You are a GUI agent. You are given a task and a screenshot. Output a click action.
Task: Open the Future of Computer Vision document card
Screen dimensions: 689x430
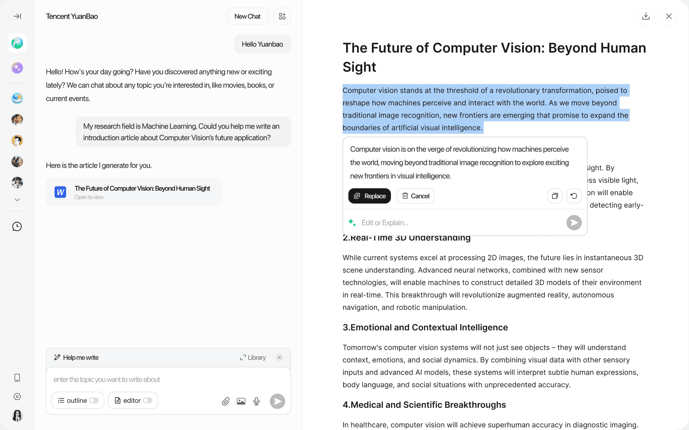point(134,192)
